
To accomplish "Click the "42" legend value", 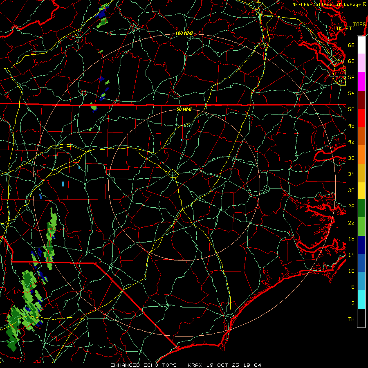I will click(x=351, y=142).
